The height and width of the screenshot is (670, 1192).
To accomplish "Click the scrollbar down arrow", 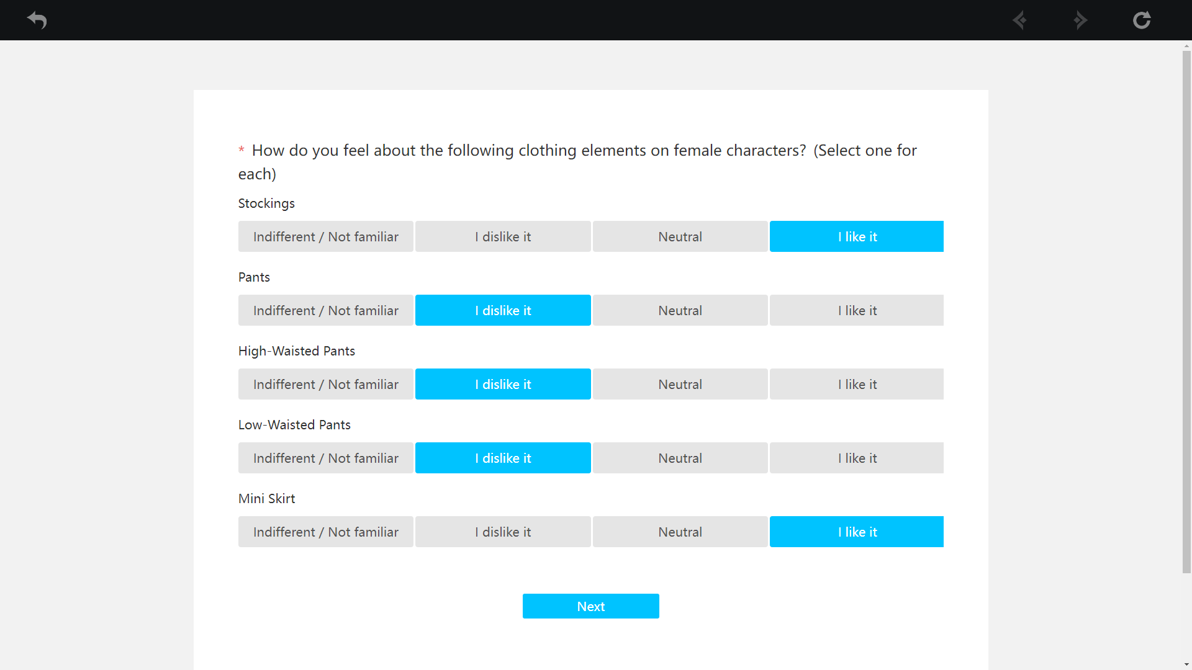I will click(1186, 664).
